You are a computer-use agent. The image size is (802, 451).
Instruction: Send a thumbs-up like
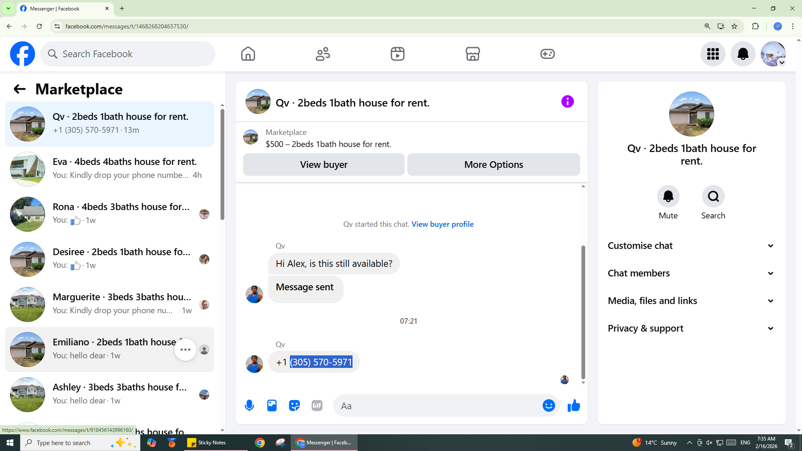574,405
